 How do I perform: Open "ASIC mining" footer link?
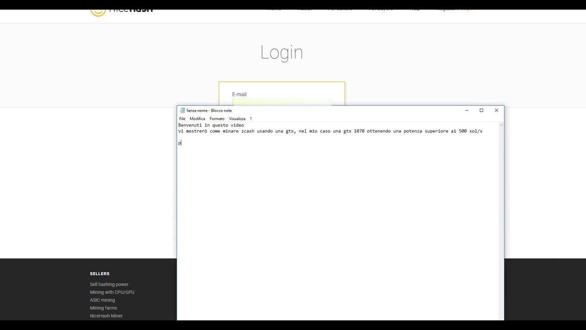tap(102, 300)
